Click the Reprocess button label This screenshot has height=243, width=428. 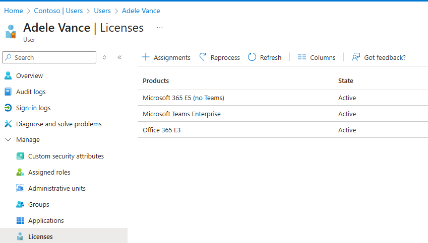[225, 57]
